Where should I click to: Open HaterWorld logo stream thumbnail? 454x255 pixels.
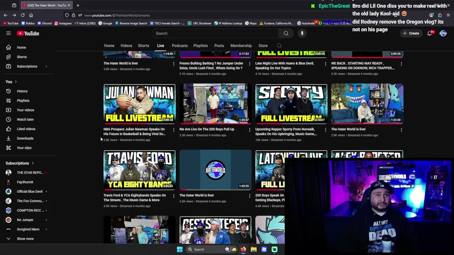[x=215, y=170]
